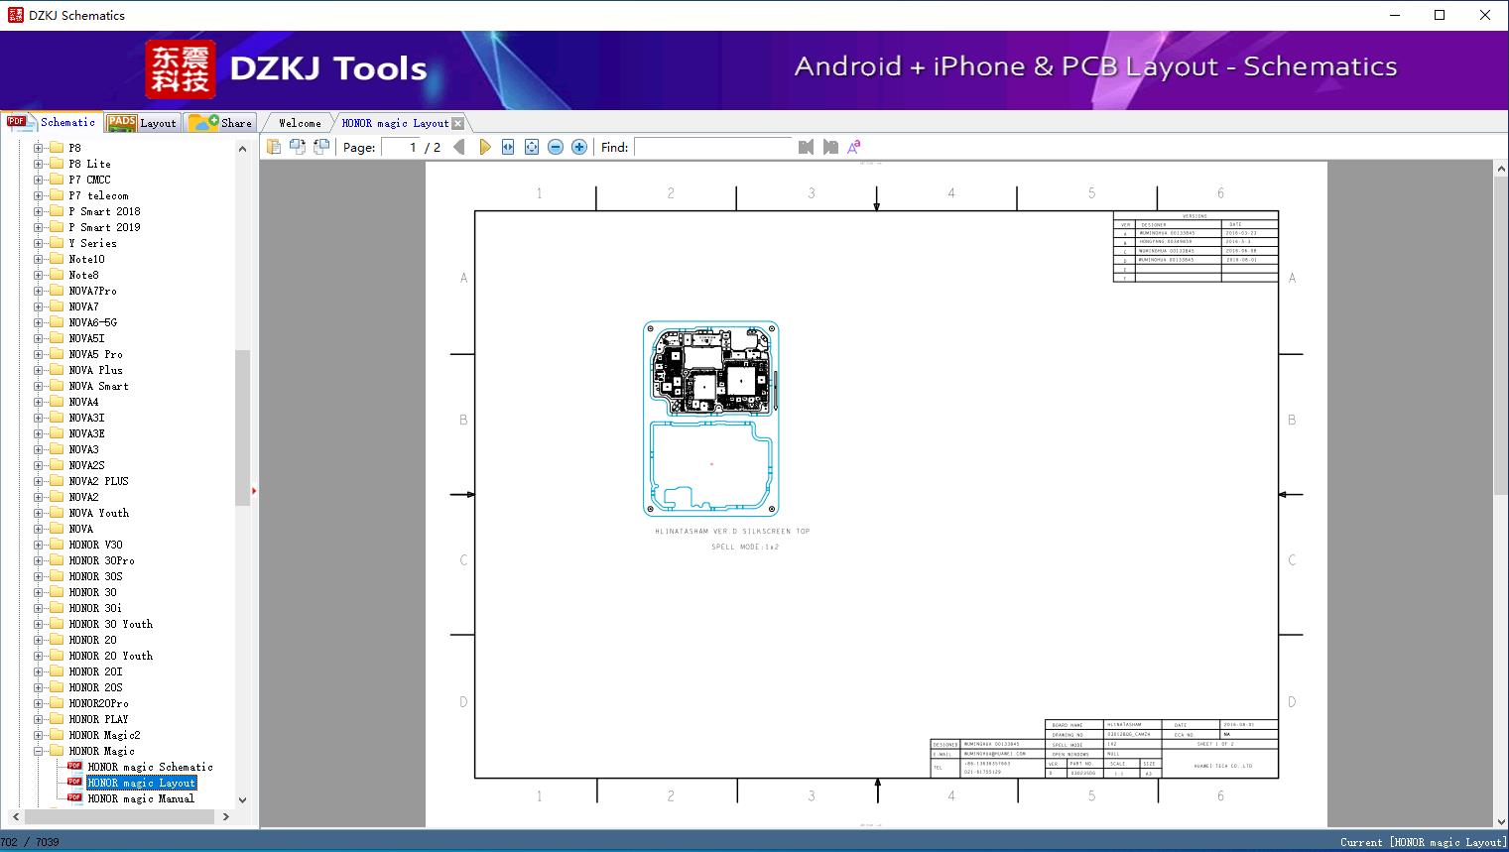This screenshot has height=852, width=1509.
Task: Click the red sidebar collapse arrow
Action: tap(254, 491)
